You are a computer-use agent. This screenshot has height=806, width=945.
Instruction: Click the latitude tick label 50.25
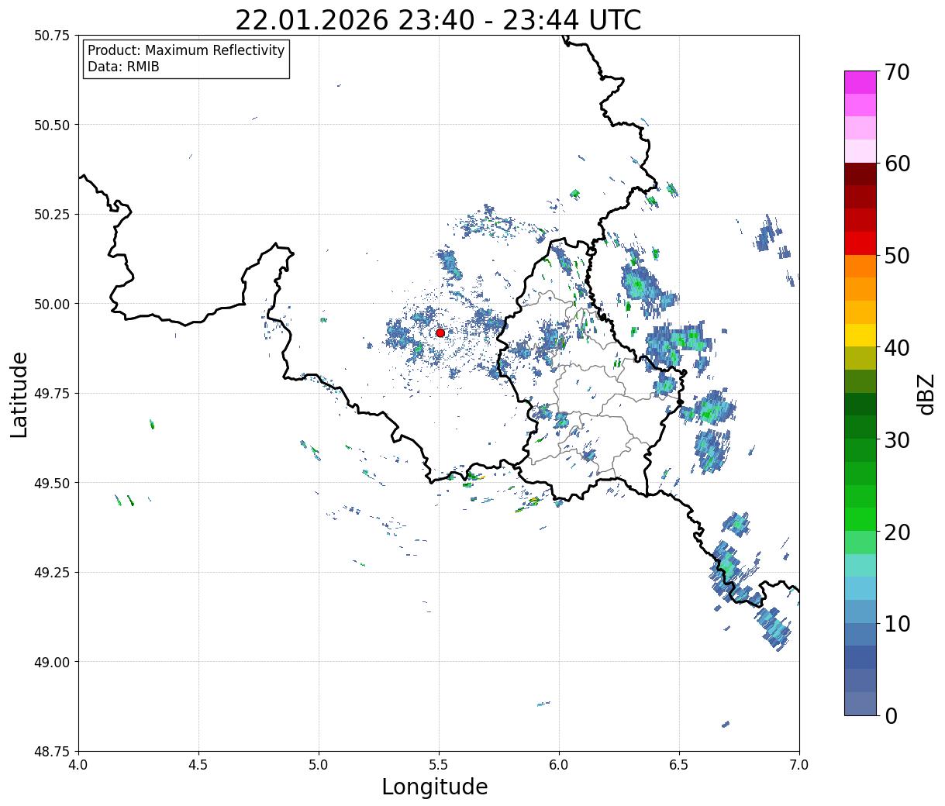point(52,215)
